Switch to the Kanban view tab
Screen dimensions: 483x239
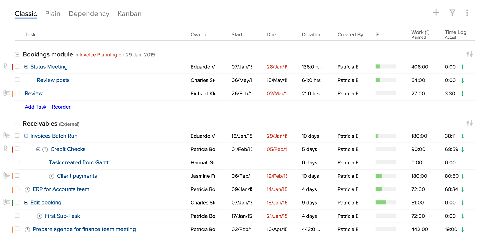[129, 14]
